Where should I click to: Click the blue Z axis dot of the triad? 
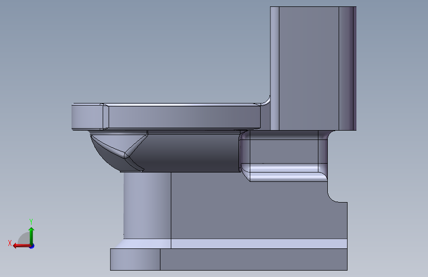point(32,246)
